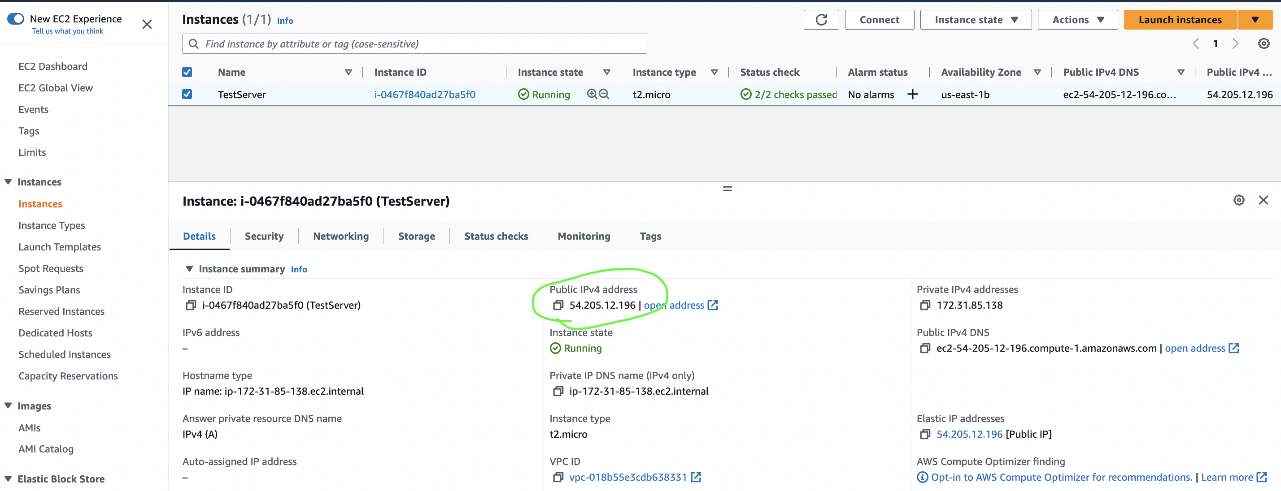The width and height of the screenshot is (1281, 491).
Task: Copy the Public IPv4 address 54.205.12.196
Action: coord(558,306)
